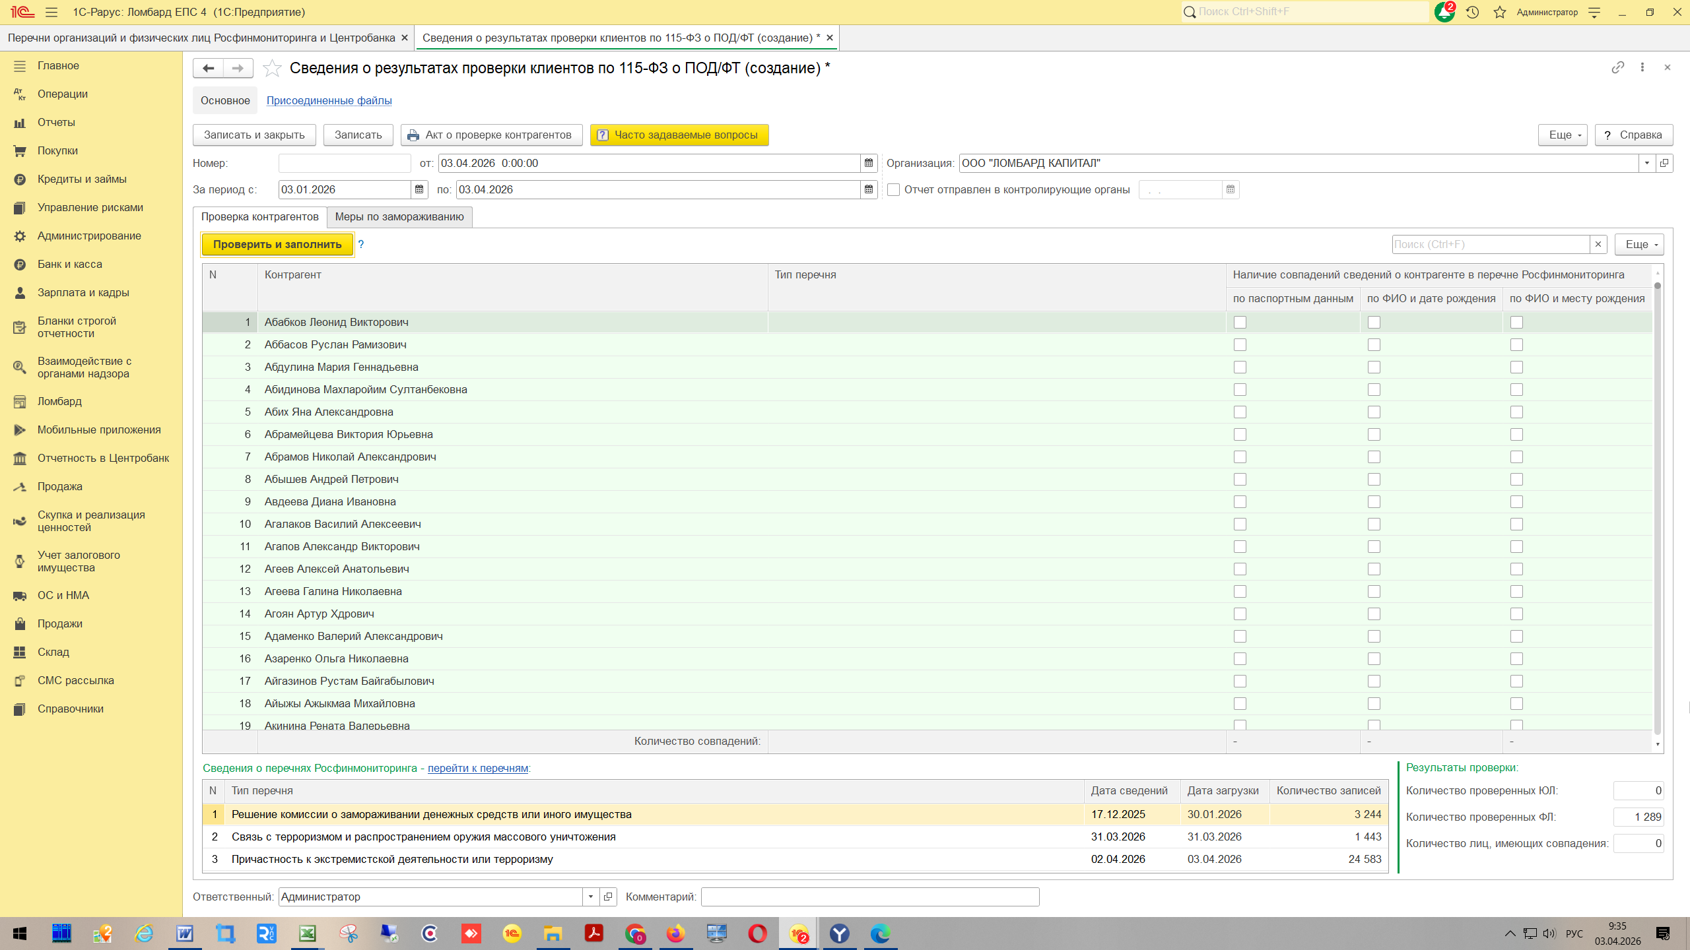Image resolution: width=1690 pixels, height=950 pixels.
Task: Open the top Еще dropdown menu
Action: tap(1562, 135)
